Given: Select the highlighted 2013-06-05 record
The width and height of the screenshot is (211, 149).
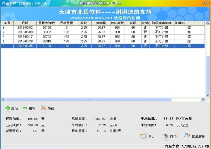Looking at the screenshot, I should pos(25,46).
